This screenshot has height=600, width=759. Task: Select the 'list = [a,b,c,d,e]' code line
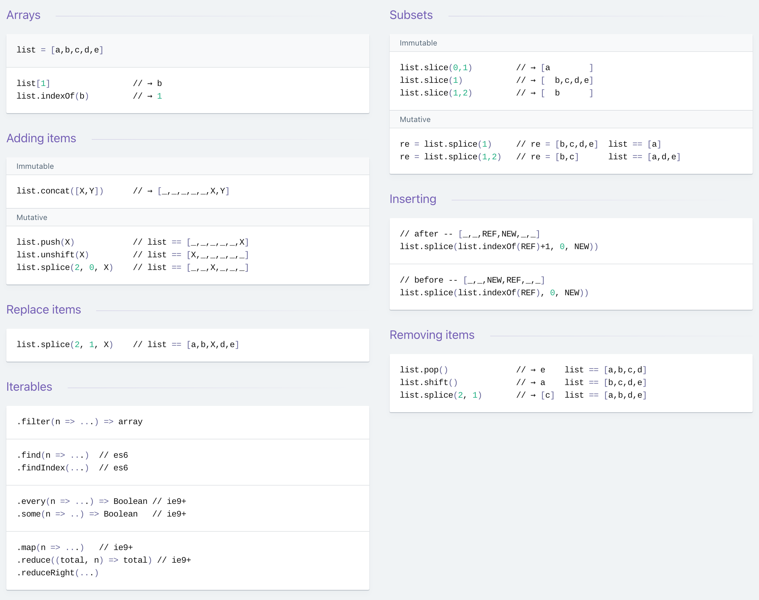pos(60,50)
